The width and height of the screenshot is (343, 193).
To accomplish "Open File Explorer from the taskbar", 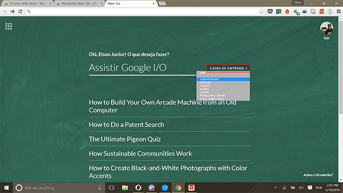I will 125,188.
